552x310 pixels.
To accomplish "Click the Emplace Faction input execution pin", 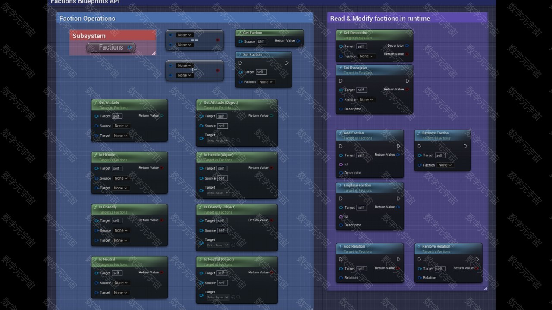I will click(x=341, y=198).
